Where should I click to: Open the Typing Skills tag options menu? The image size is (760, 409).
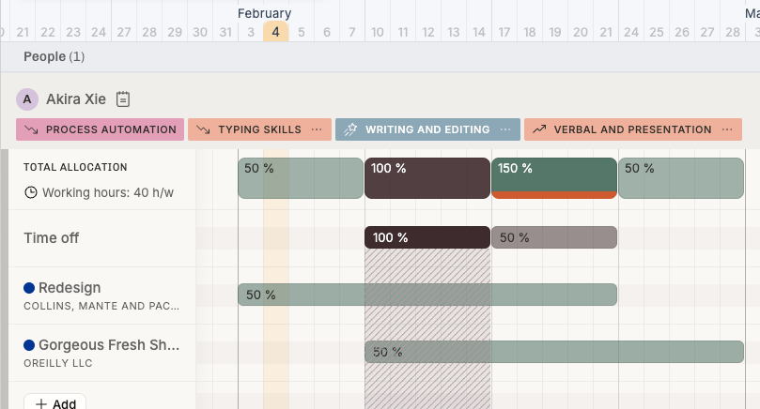pos(317,129)
